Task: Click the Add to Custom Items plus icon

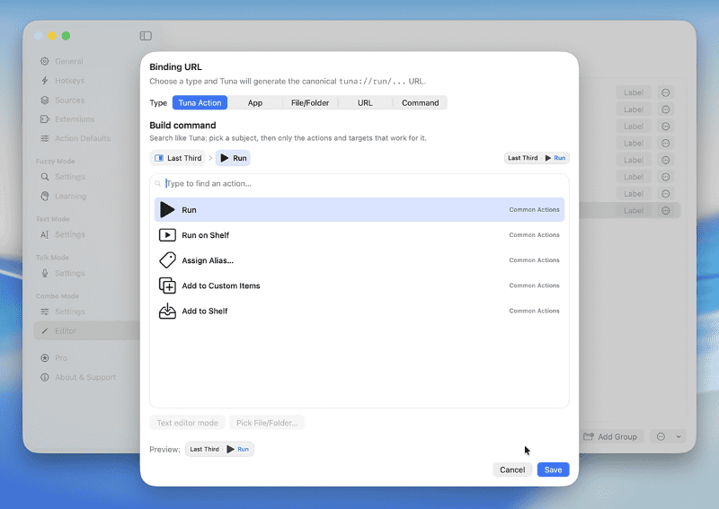Action: (x=167, y=285)
